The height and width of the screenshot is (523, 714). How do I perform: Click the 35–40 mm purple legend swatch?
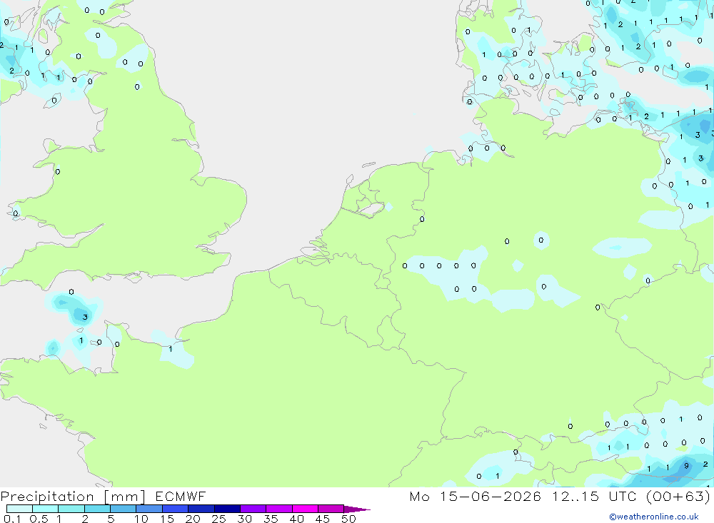279,509
